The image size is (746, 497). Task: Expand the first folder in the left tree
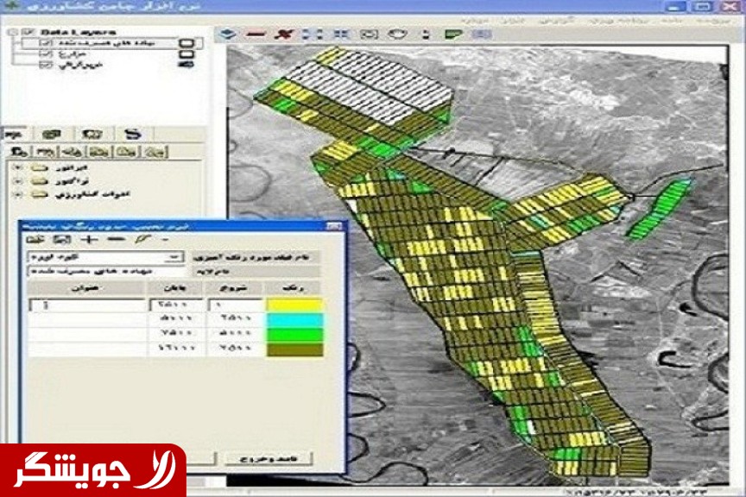tap(16, 166)
